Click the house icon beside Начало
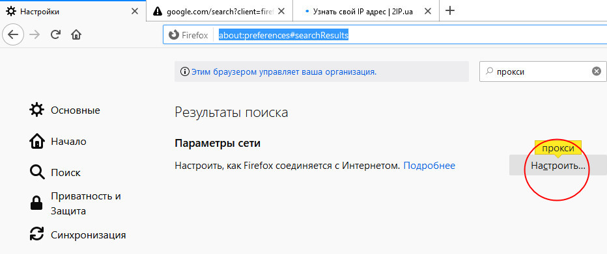607x254 pixels. [36, 141]
